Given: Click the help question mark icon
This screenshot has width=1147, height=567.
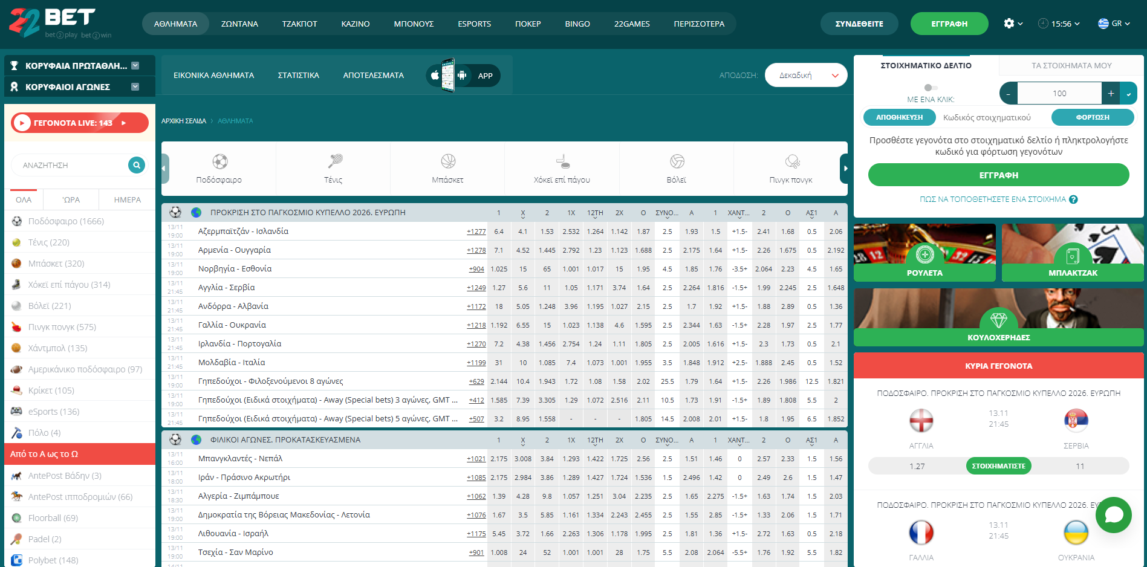Looking at the screenshot, I should (1073, 199).
